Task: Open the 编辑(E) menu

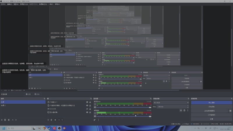Action: 10,4
